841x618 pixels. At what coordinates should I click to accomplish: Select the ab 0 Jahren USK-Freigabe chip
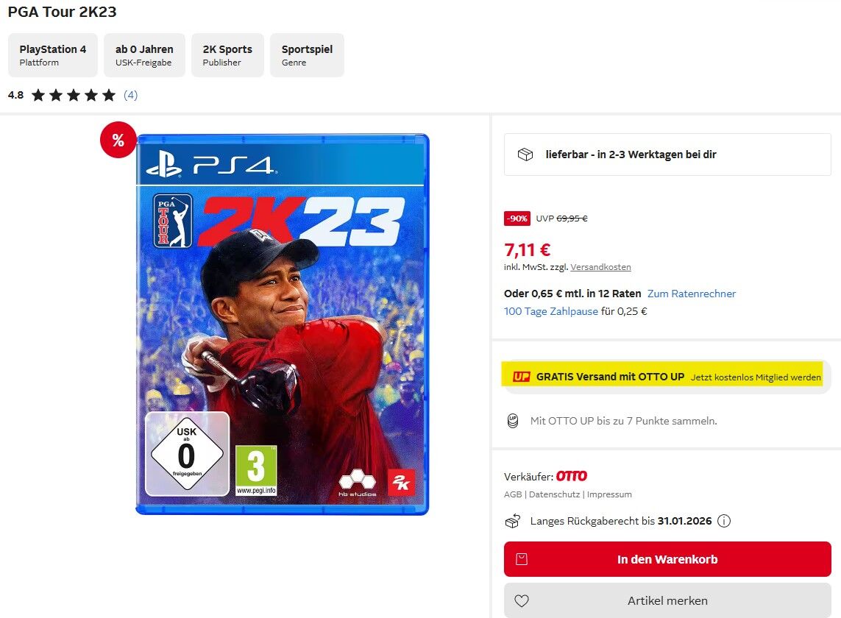144,55
